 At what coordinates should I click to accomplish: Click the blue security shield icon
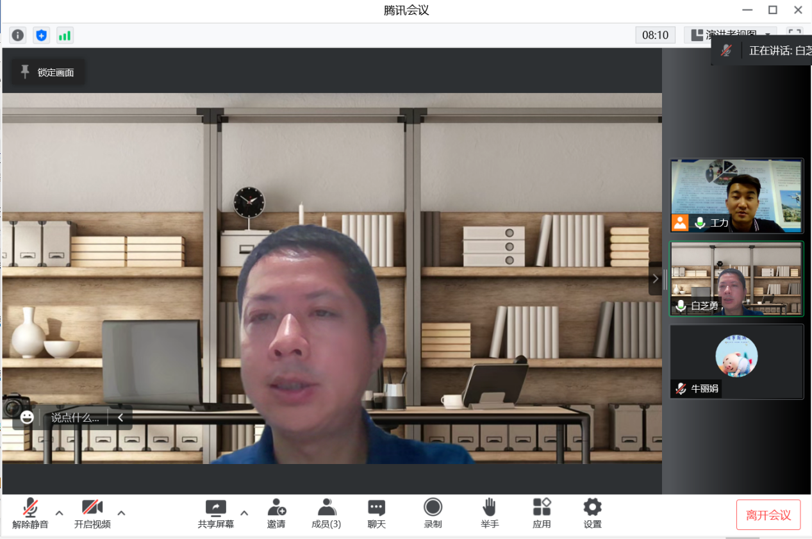point(42,35)
